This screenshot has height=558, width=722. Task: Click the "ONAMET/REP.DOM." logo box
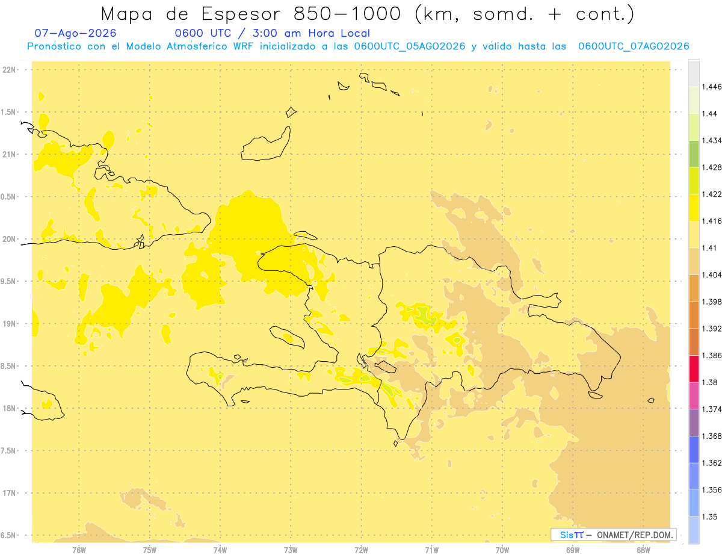tap(613, 535)
